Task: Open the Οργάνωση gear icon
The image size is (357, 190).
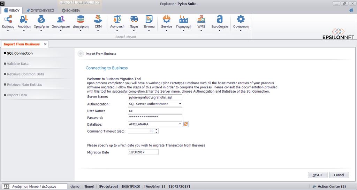Action: (x=241, y=19)
